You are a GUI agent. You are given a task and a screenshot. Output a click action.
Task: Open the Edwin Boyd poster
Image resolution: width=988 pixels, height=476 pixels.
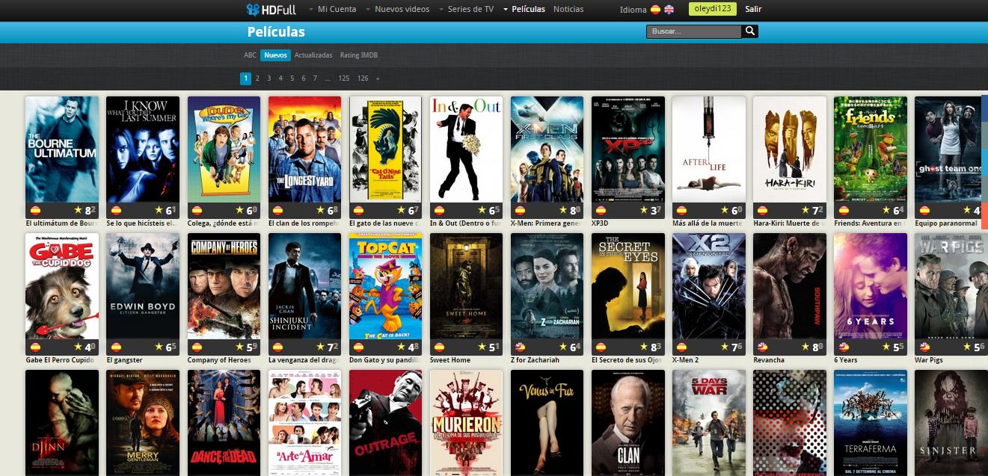tap(143, 286)
